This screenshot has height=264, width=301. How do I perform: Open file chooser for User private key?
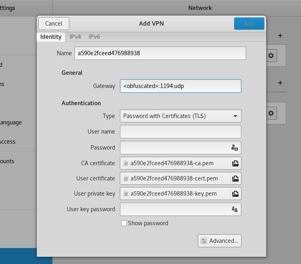tap(235, 194)
